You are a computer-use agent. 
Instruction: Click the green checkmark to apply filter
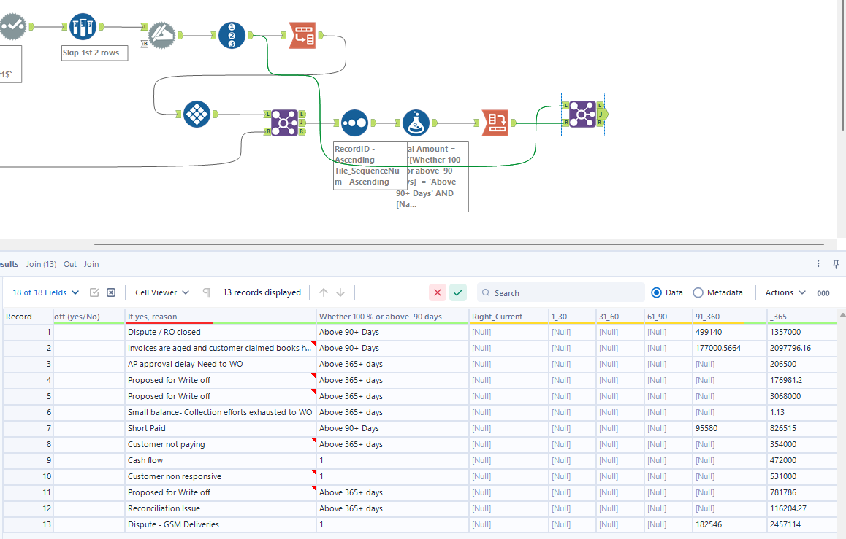[458, 292]
